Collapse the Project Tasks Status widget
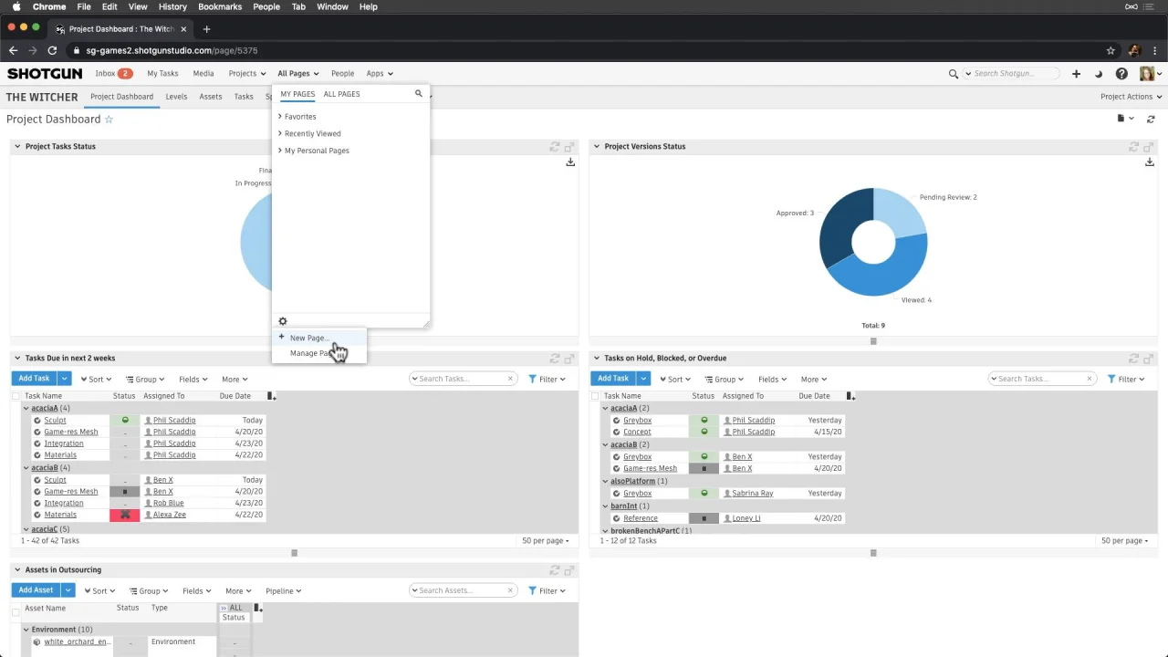The image size is (1168, 657). point(17,146)
